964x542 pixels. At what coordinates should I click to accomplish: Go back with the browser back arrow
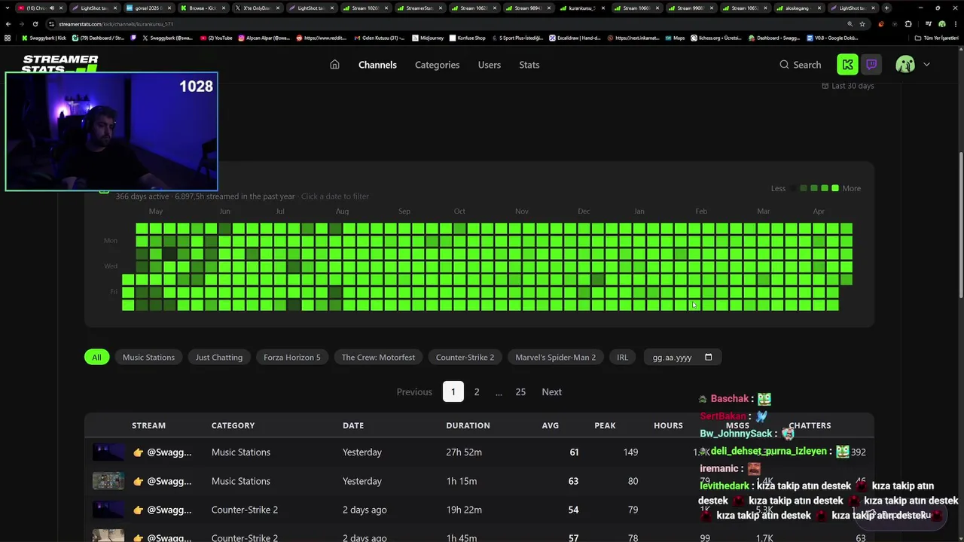point(8,24)
